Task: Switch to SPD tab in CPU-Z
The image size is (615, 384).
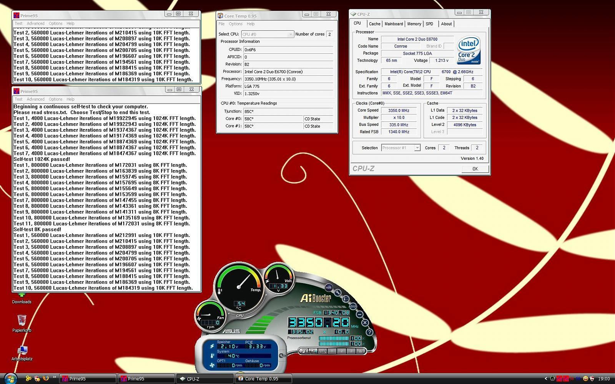Action: (x=429, y=24)
